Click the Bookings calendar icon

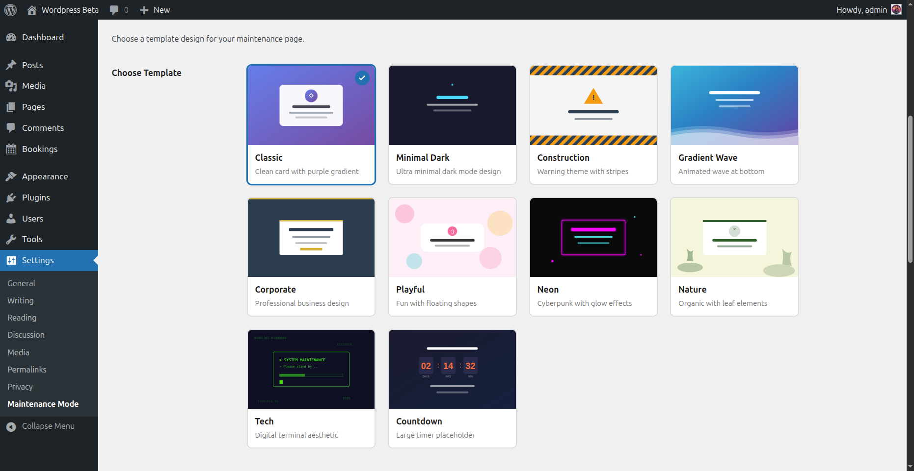pos(11,149)
